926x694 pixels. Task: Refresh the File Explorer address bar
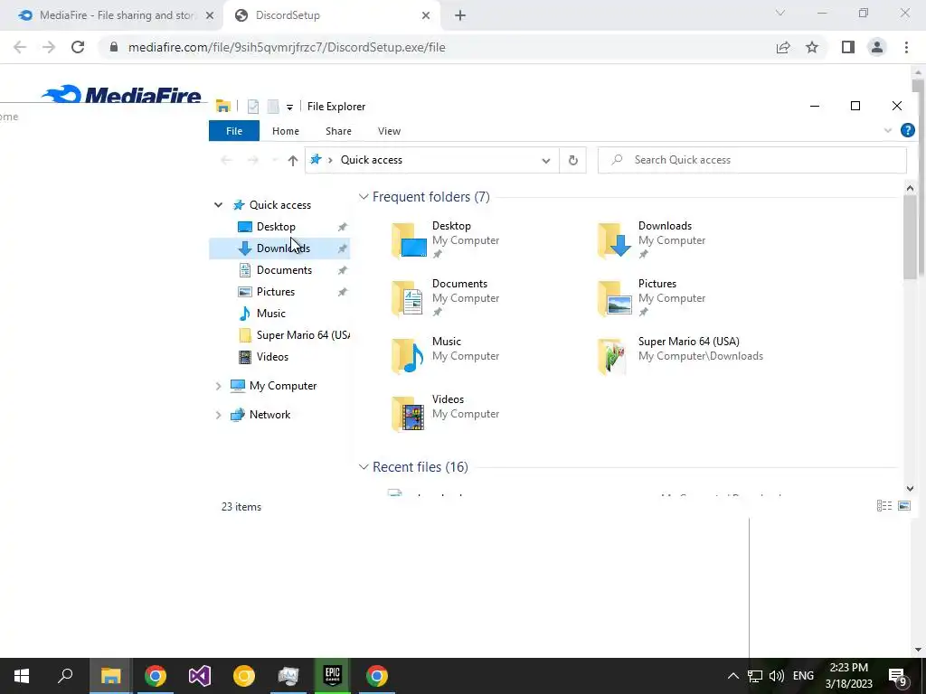[572, 161]
